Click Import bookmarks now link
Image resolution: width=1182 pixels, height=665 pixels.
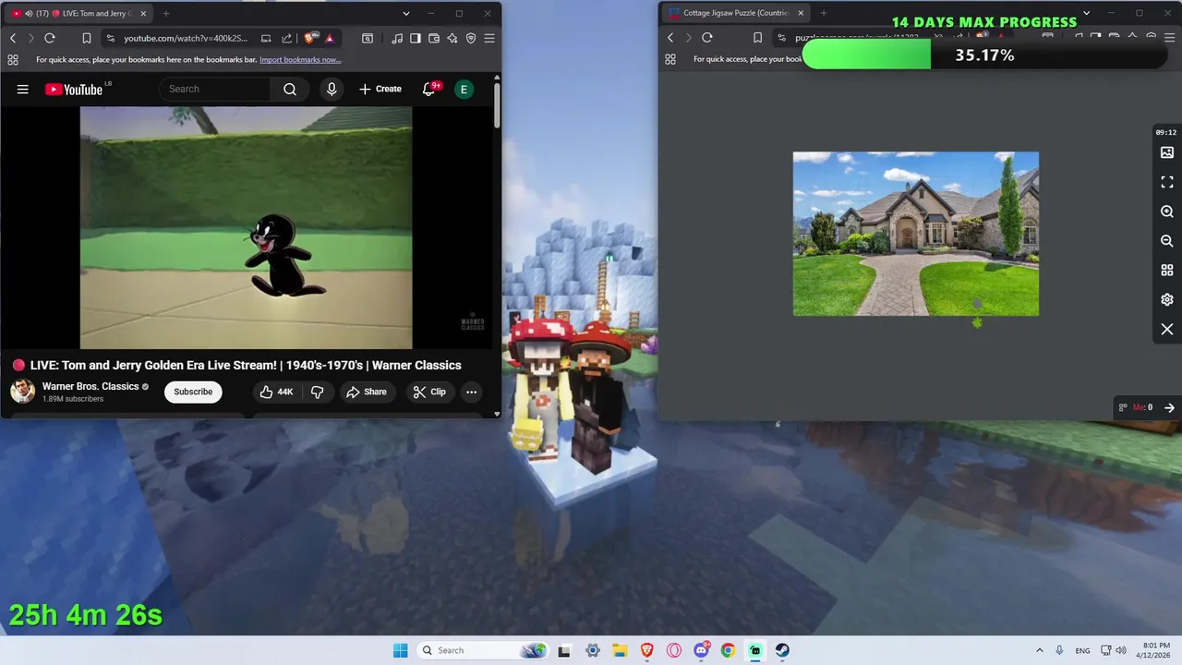300,59
